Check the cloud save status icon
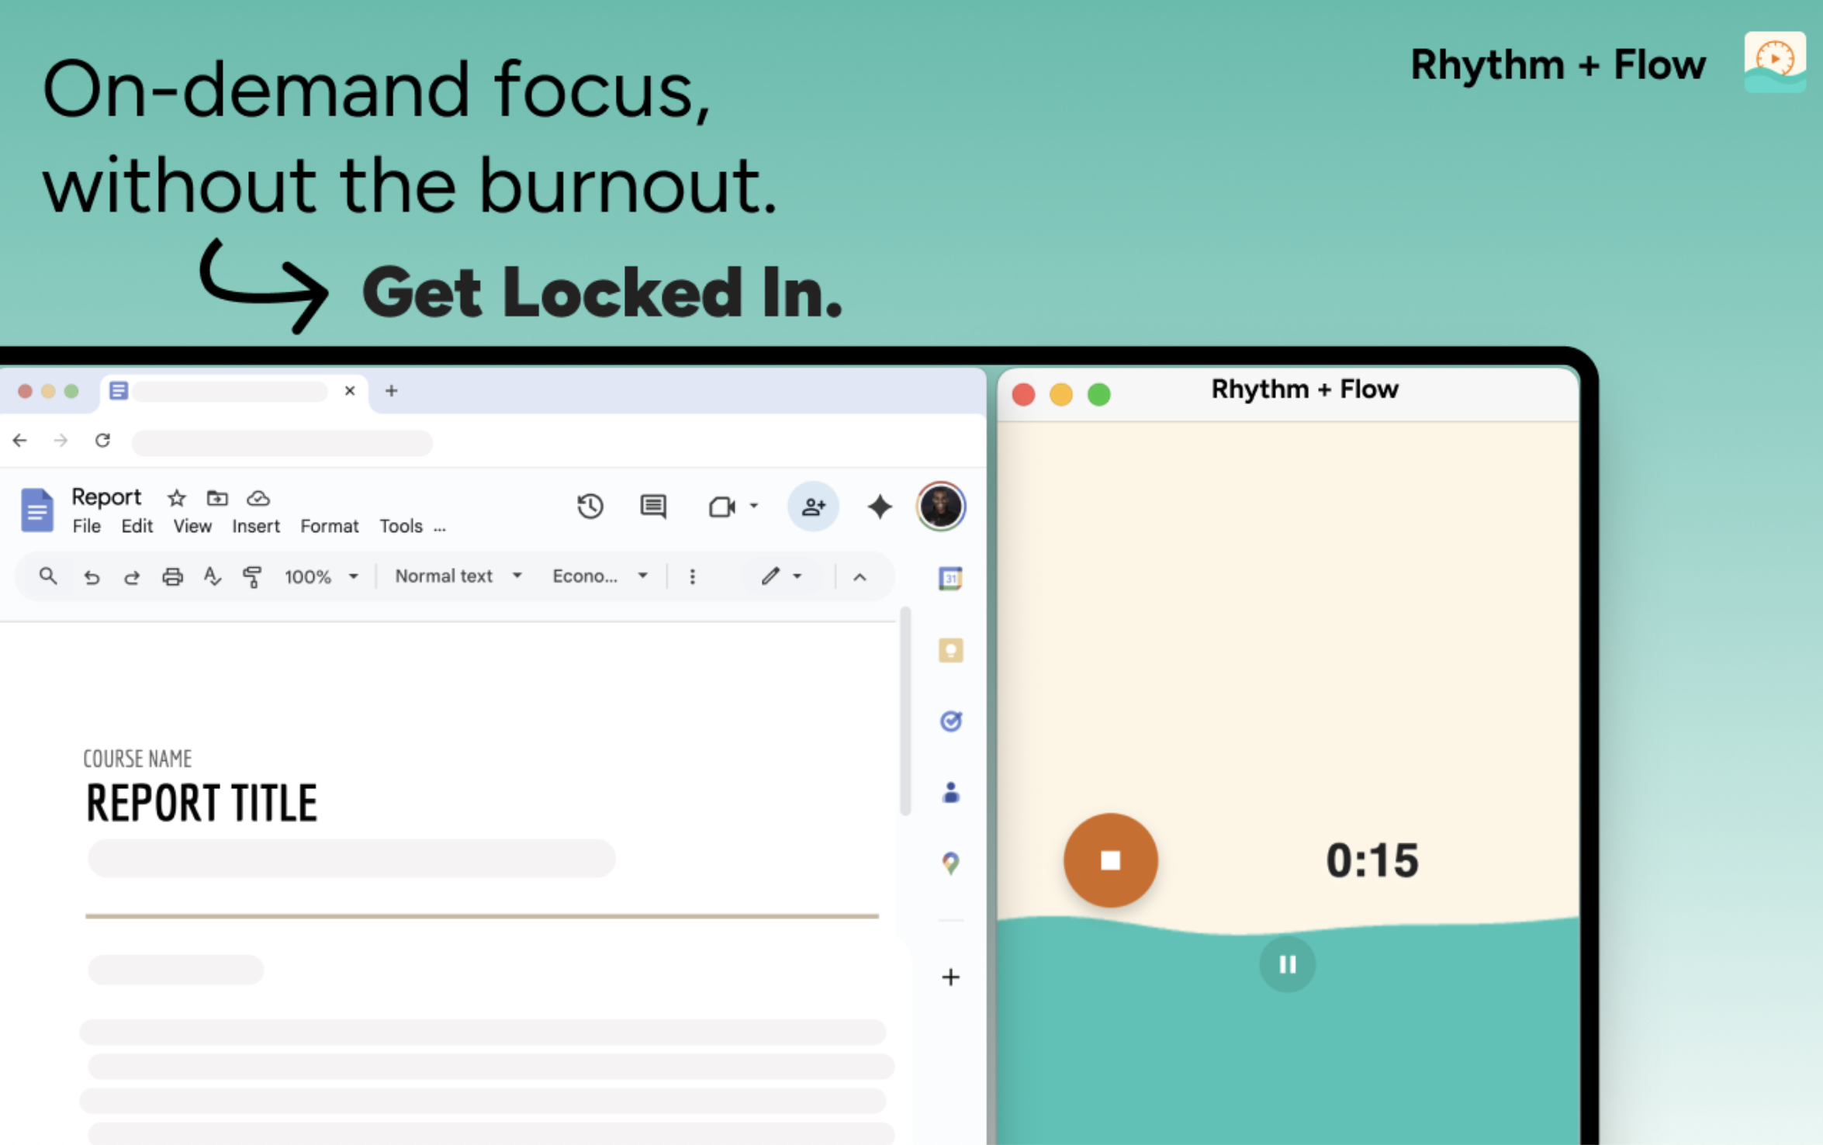Image resolution: width=1823 pixels, height=1145 pixels. tap(258, 498)
